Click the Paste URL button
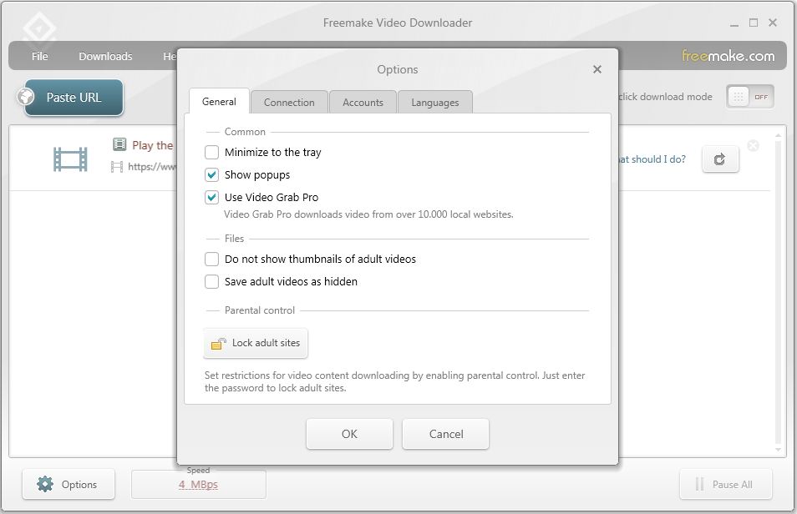This screenshot has width=797, height=514. pyautogui.click(x=74, y=97)
